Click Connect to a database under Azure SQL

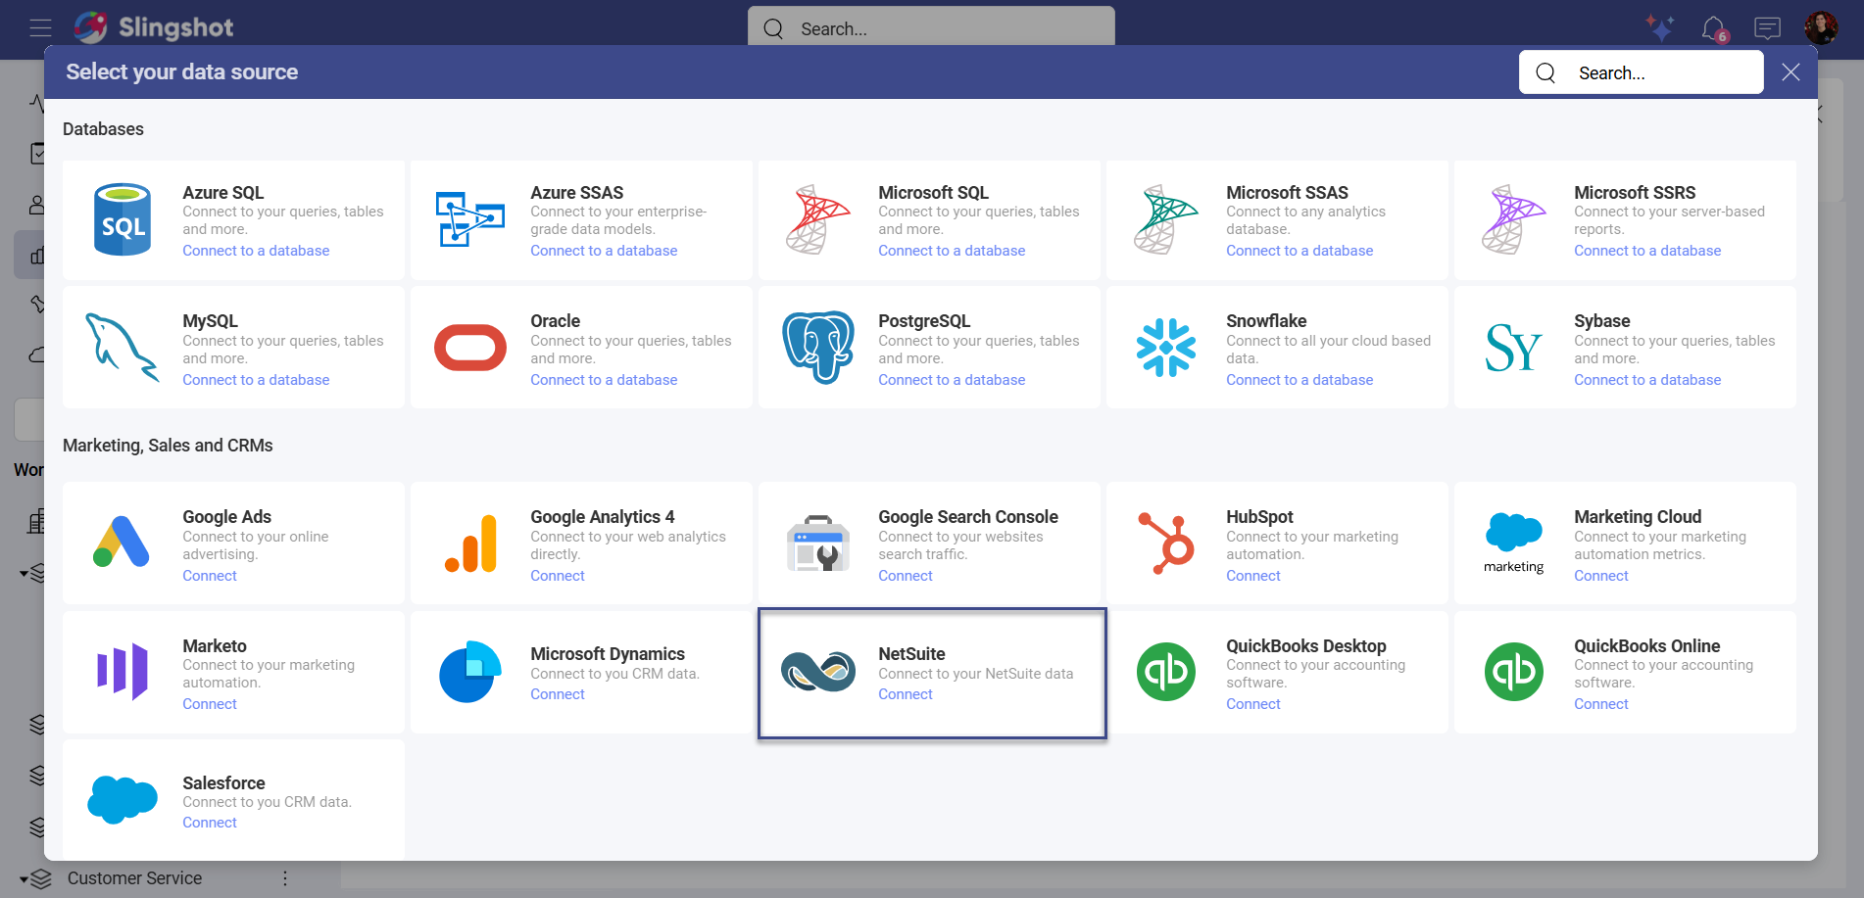(x=256, y=251)
